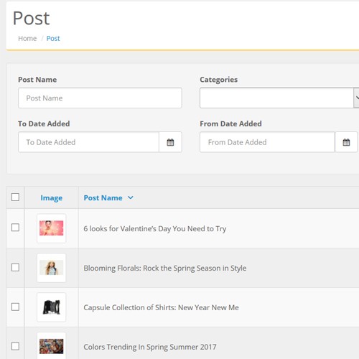Sort by the Image column header
359x359 pixels.
click(x=52, y=198)
